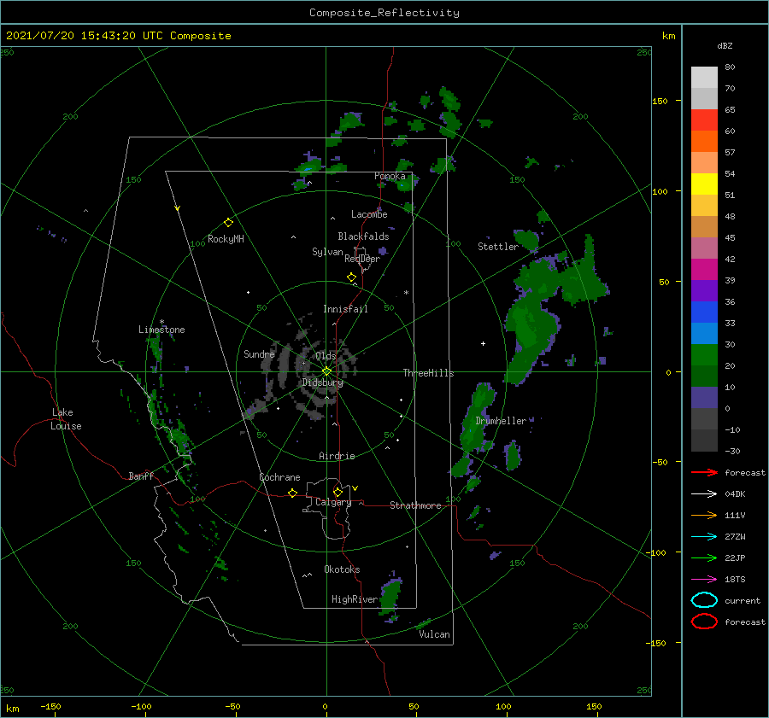Image resolution: width=769 pixels, height=718 pixels.
Task: Click the red forecast ellipse legend icon
Action: tap(704, 622)
